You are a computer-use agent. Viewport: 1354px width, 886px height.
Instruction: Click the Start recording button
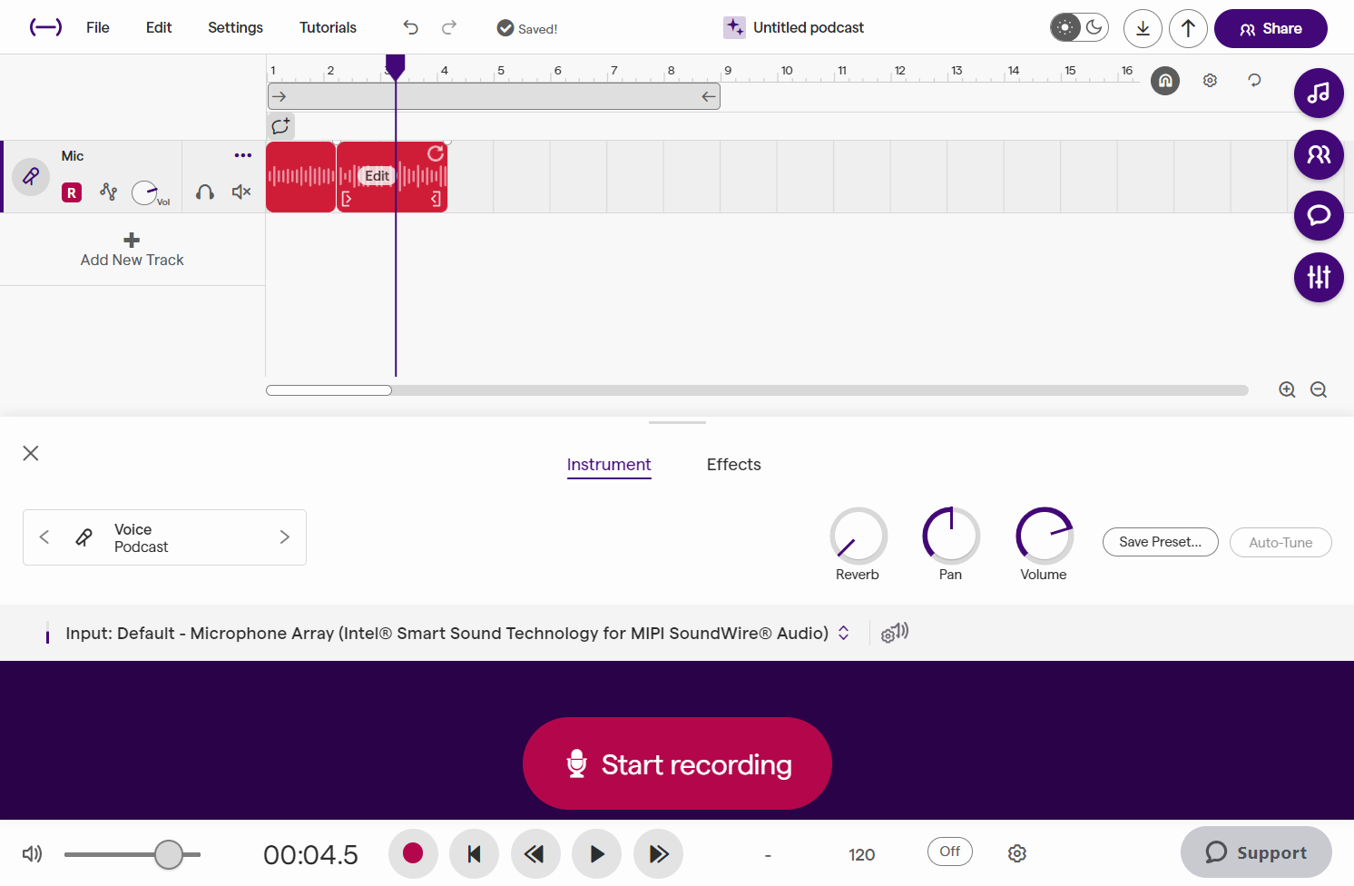(x=677, y=763)
